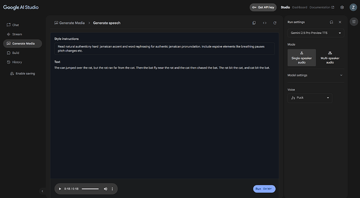Open the Puck voice dropdown
The height and width of the screenshot is (198, 360).
tap(310, 98)
